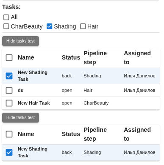Uncheck the Shading filter checkbox
This screenshot has width=164, height=165.
(x=49, y=26)
